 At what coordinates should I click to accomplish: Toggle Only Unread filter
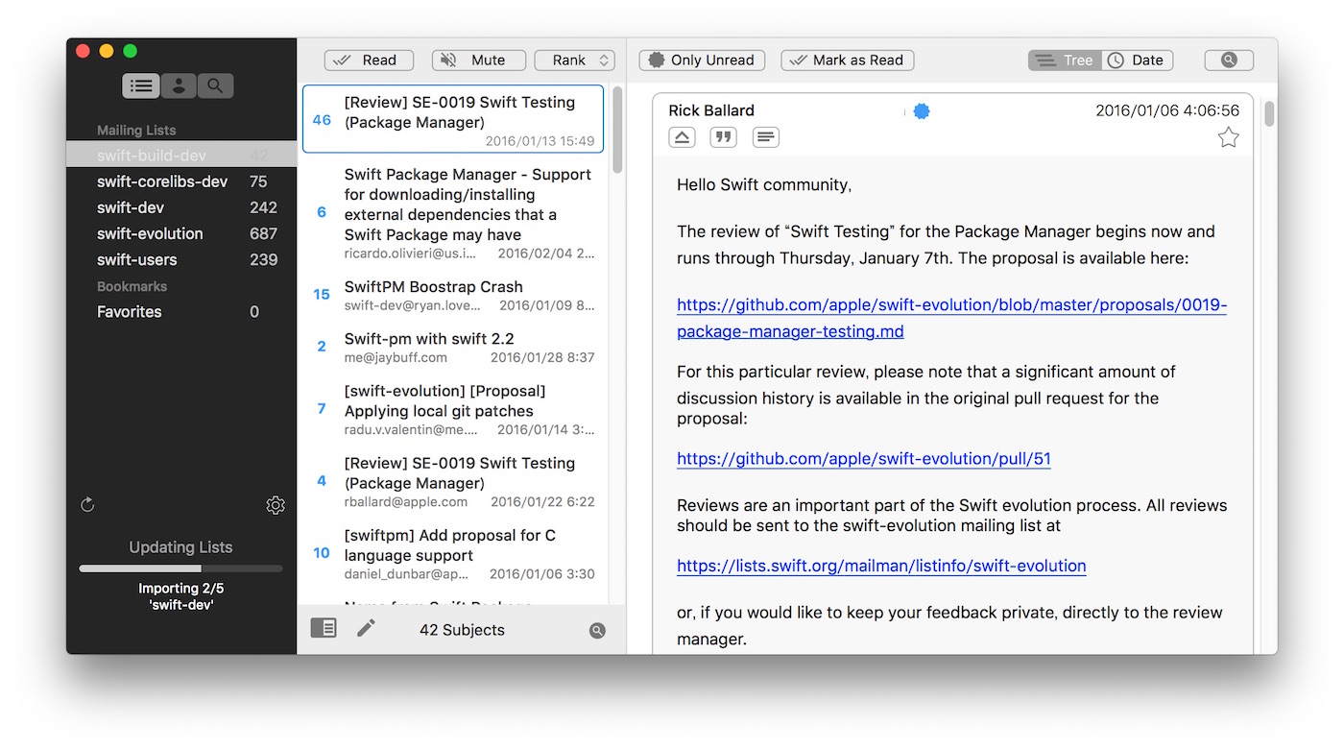702,60
